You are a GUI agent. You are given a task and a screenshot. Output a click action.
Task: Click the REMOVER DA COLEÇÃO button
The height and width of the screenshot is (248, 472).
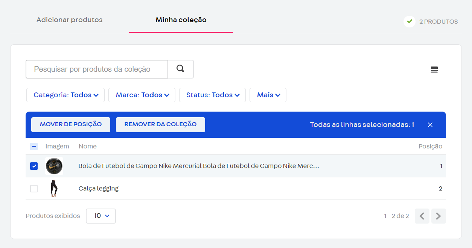pos(160,124)
